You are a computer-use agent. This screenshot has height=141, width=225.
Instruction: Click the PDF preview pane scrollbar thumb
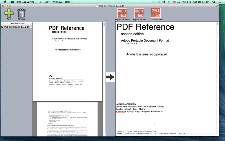[x=104, y=24]
